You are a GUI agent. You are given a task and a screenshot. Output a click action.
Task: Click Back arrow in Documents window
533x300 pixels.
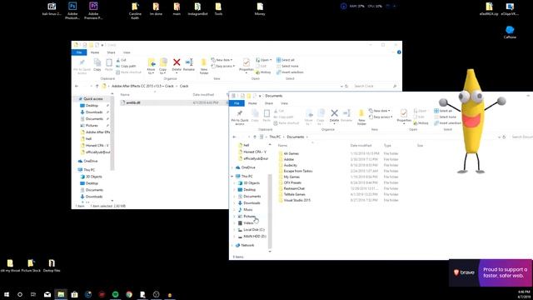234,137
